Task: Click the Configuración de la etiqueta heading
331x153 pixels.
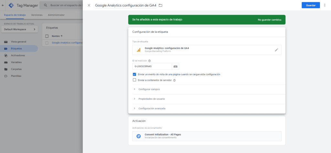Action: (150, 32)
